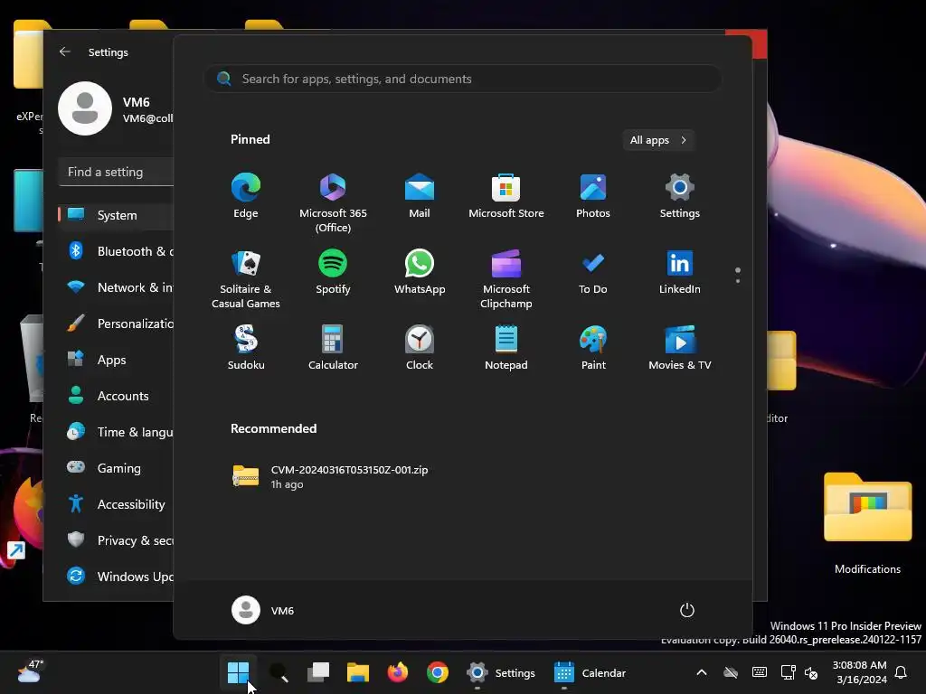
Task: Select System in Settings sidebar
Action: [116, 215]
